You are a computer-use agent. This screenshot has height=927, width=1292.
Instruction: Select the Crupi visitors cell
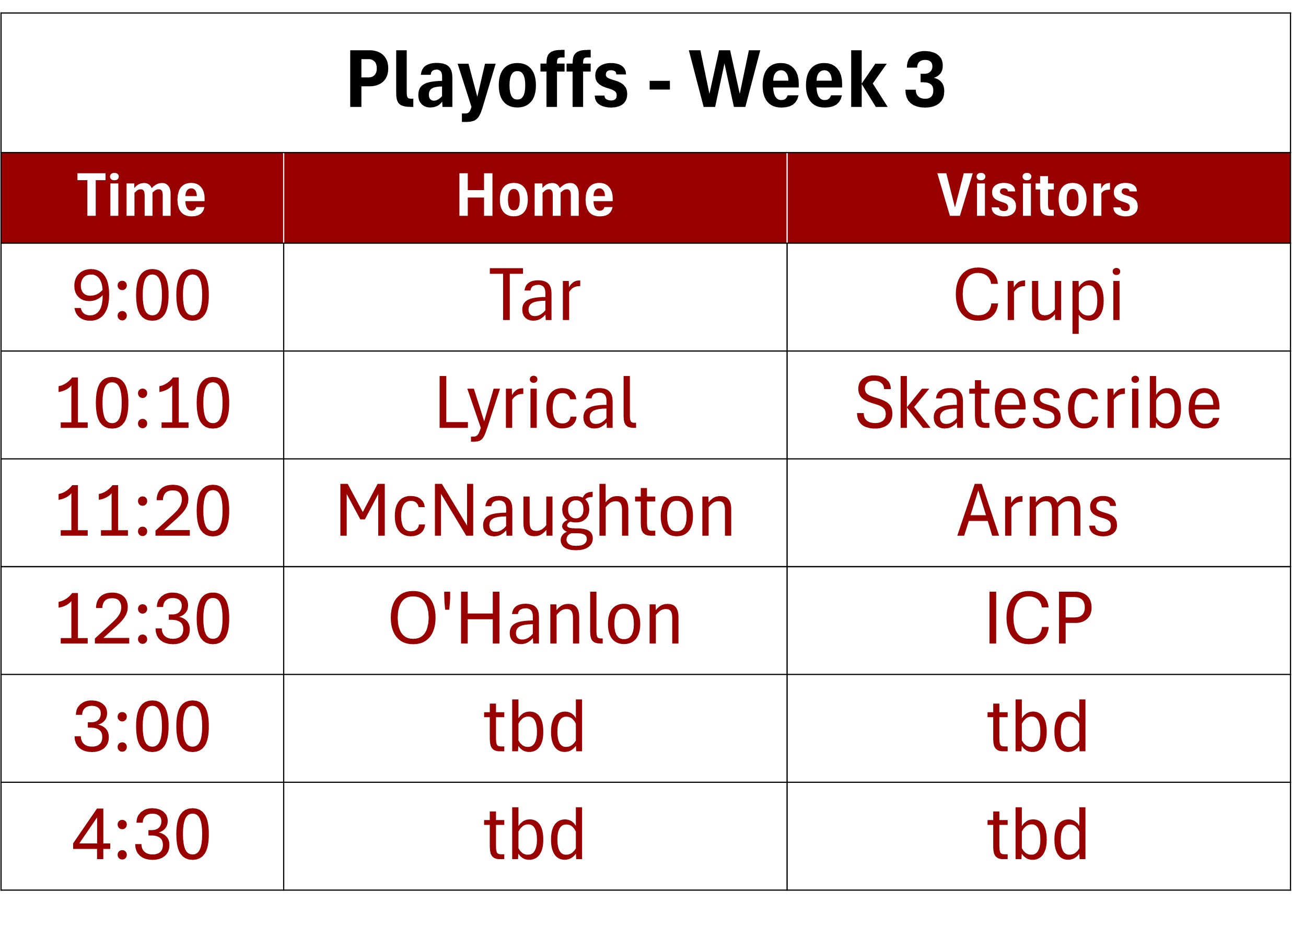[x=1038, y=296]
